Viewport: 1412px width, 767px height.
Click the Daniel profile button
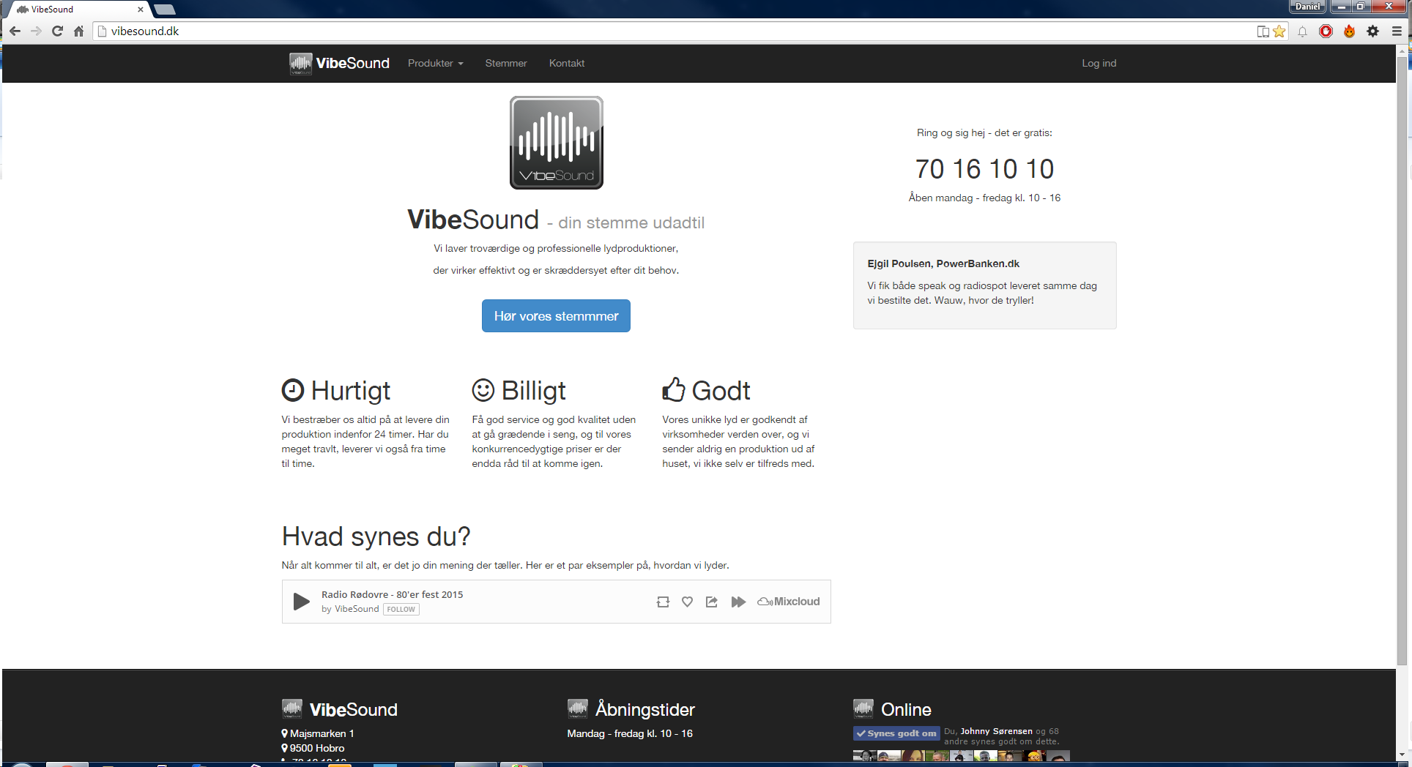[1307, 7]
